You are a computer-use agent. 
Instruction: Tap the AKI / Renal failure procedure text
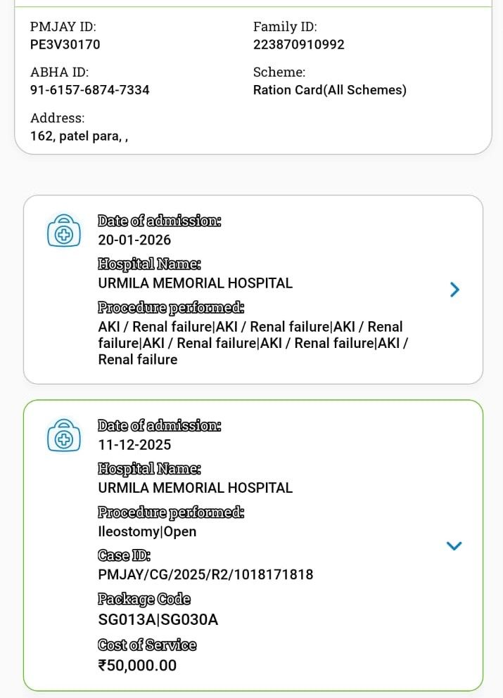click(252, 343)
